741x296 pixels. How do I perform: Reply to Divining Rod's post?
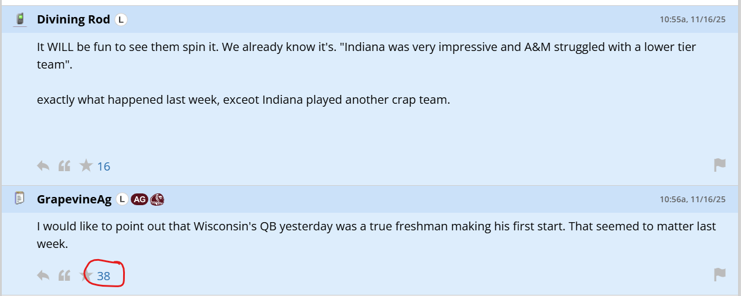click(43, 166)
